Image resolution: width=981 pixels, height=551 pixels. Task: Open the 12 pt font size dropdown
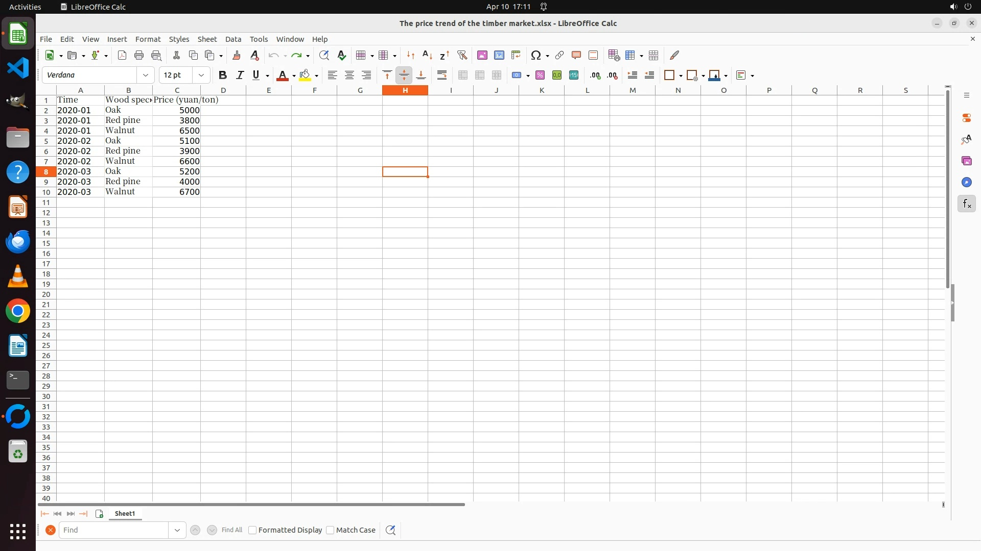click(x=201, y=75)
